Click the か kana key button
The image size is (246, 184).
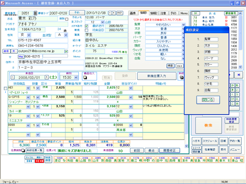tap(233, 85)
